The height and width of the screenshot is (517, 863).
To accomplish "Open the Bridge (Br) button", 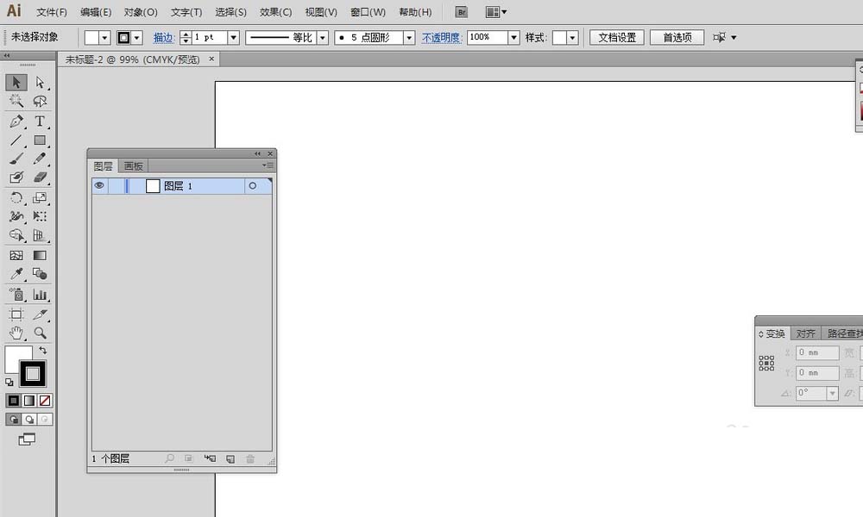I will pyautogui.click(x=461, y=12).
